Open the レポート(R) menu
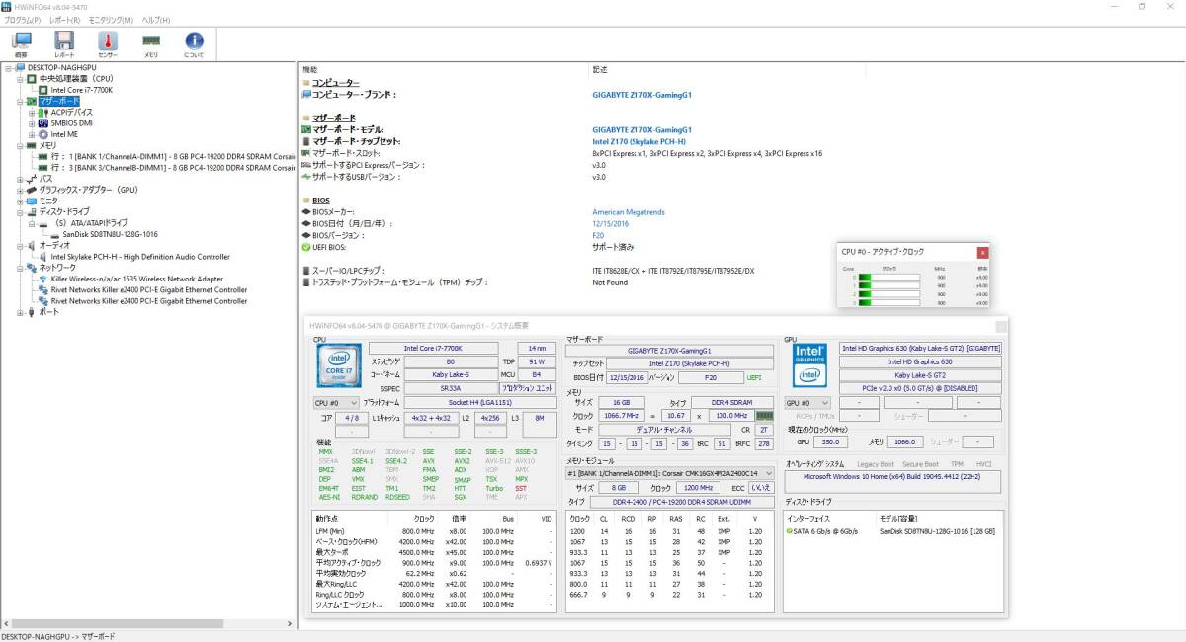Viewport: 1186px width, 642px height. [64, 20]
